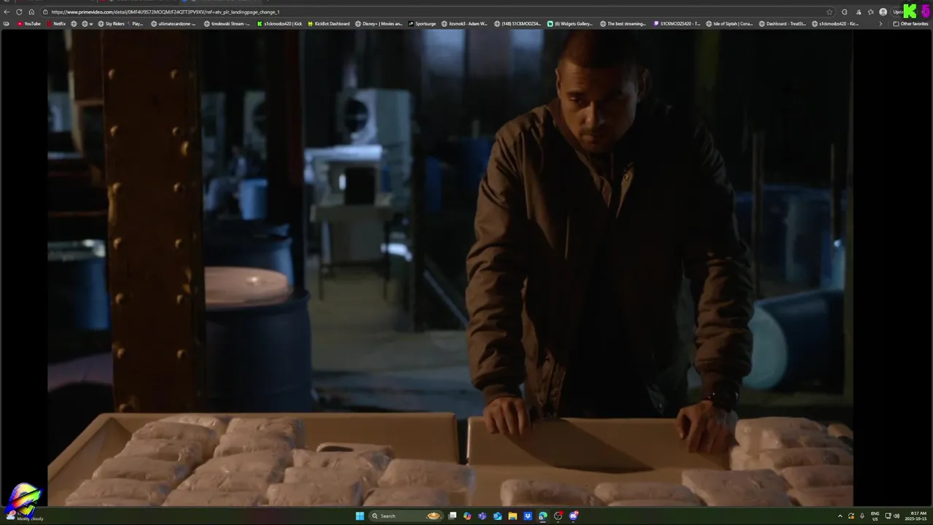Image resolution: width=933 pixels, height=525 pixels.
Task: Switch the ENG US input language
Action: [875, 516]
